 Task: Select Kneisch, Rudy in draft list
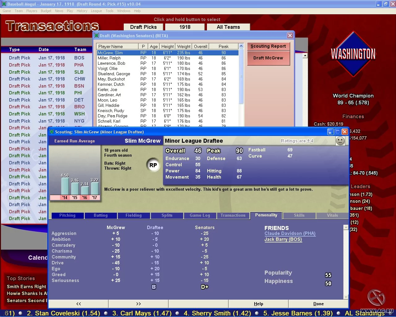(167, 111)
